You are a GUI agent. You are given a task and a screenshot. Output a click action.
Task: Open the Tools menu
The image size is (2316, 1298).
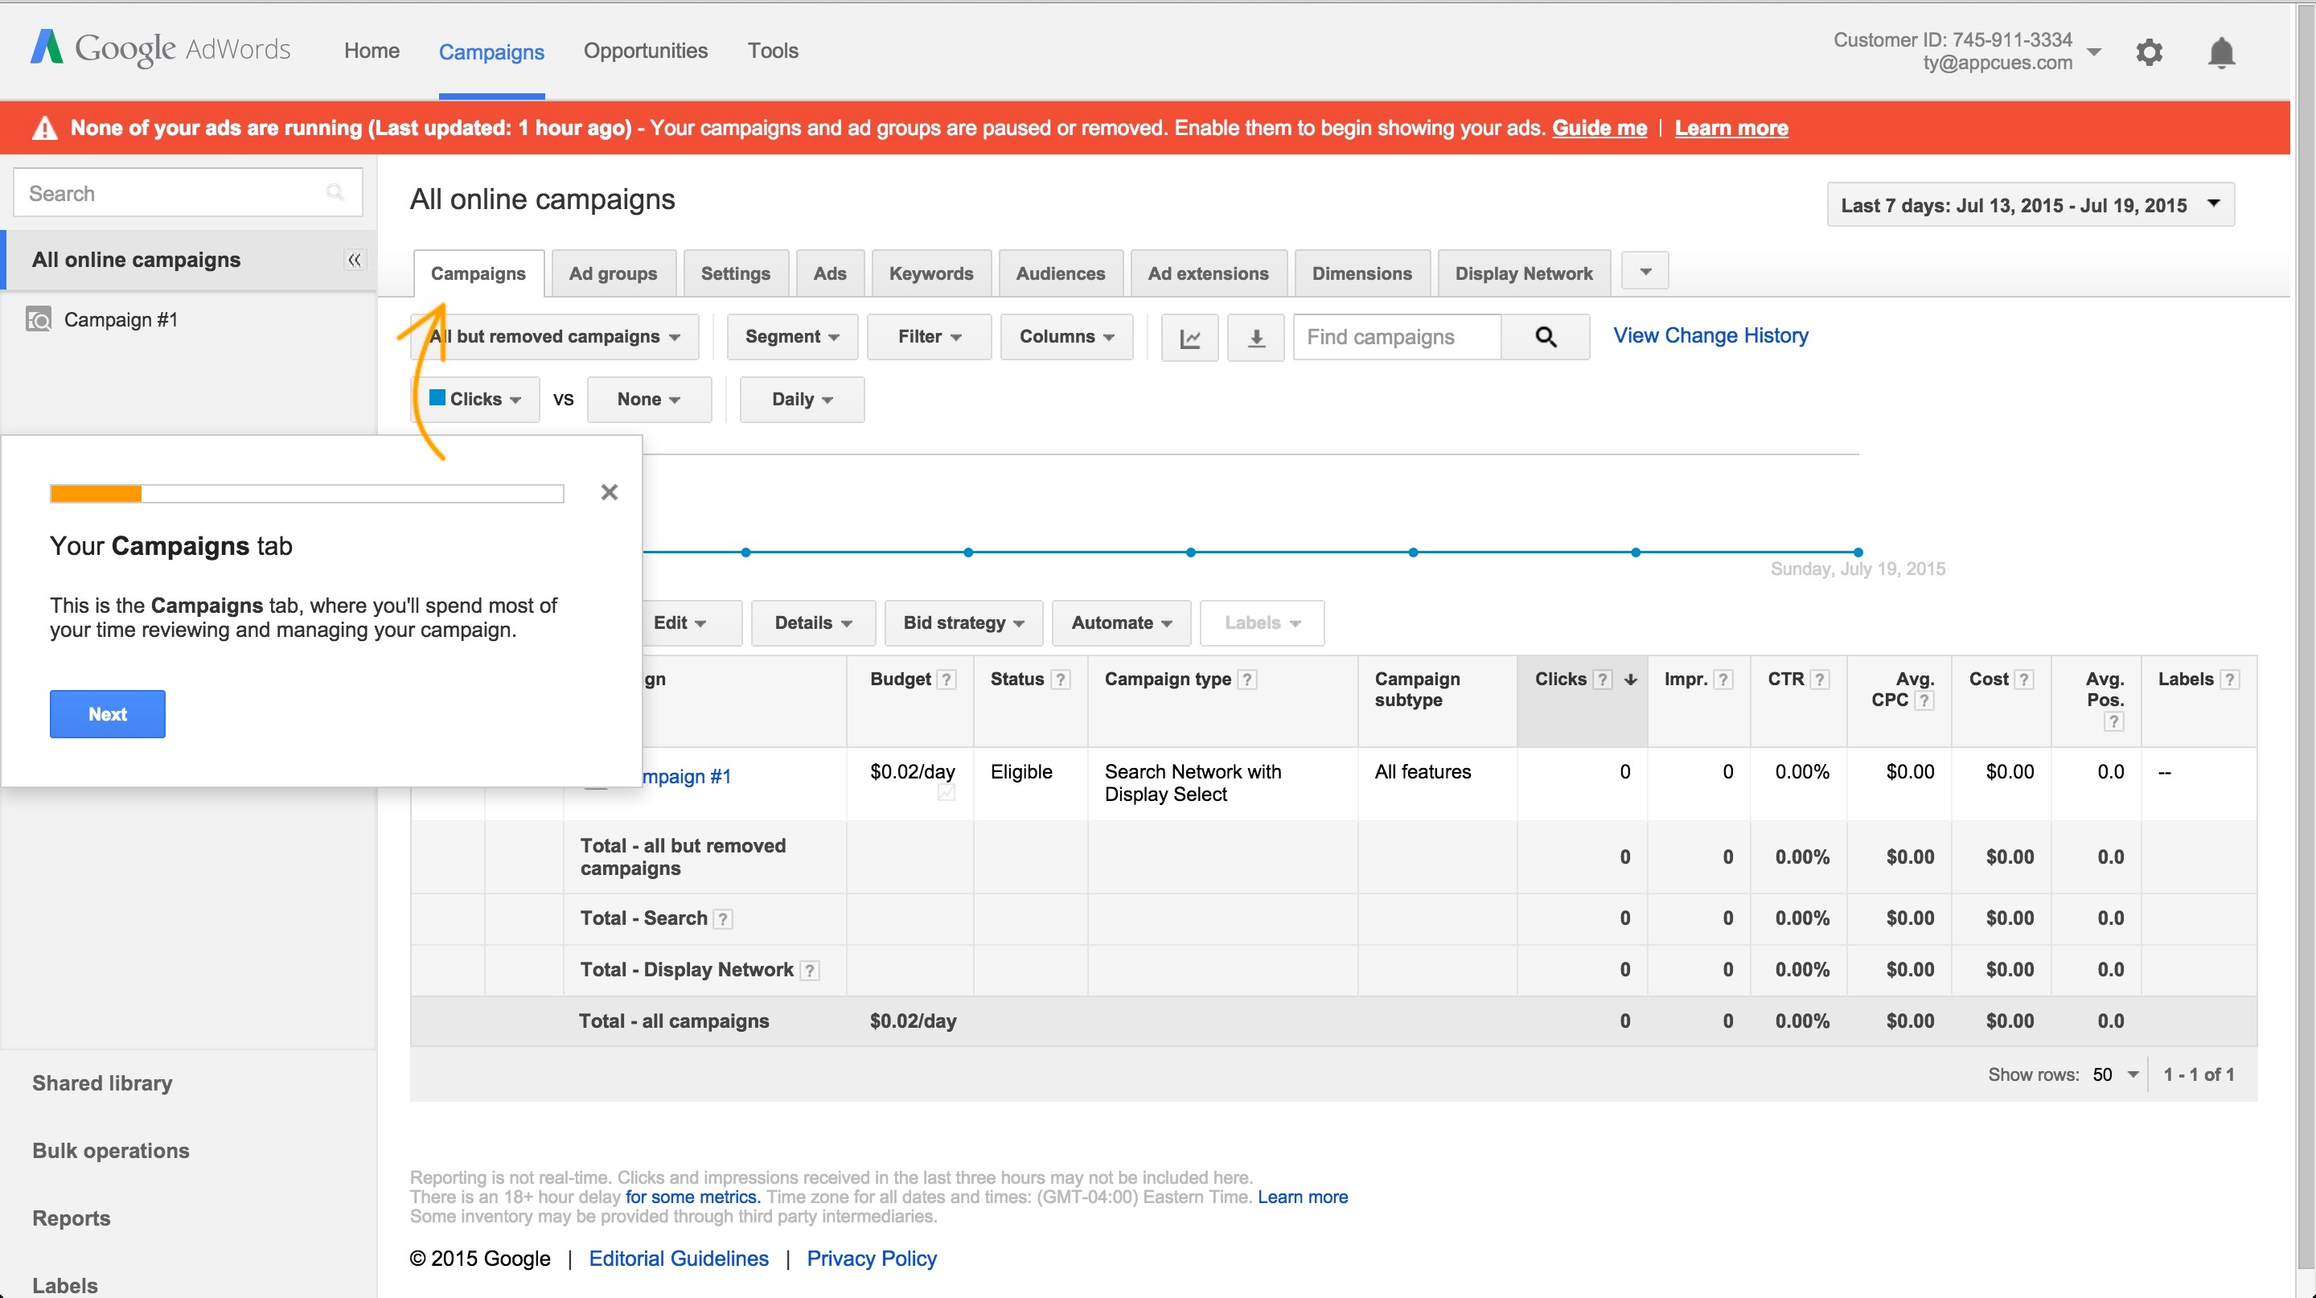click(x=773, y=51)
